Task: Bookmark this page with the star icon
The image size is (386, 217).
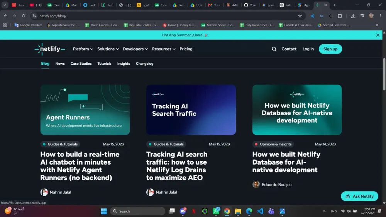Action: [300, 16]
